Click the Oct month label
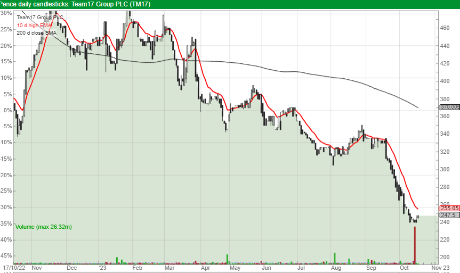This screenshot has width=460, height=273. 404,268
